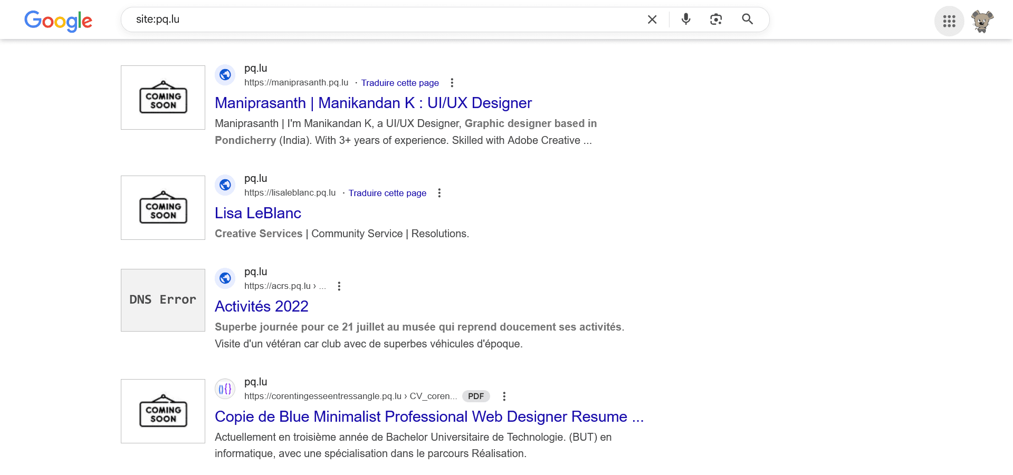The image size is (1013, 475).
Task: Click the PDF badge on the resume result
Action: pos(476,396)
